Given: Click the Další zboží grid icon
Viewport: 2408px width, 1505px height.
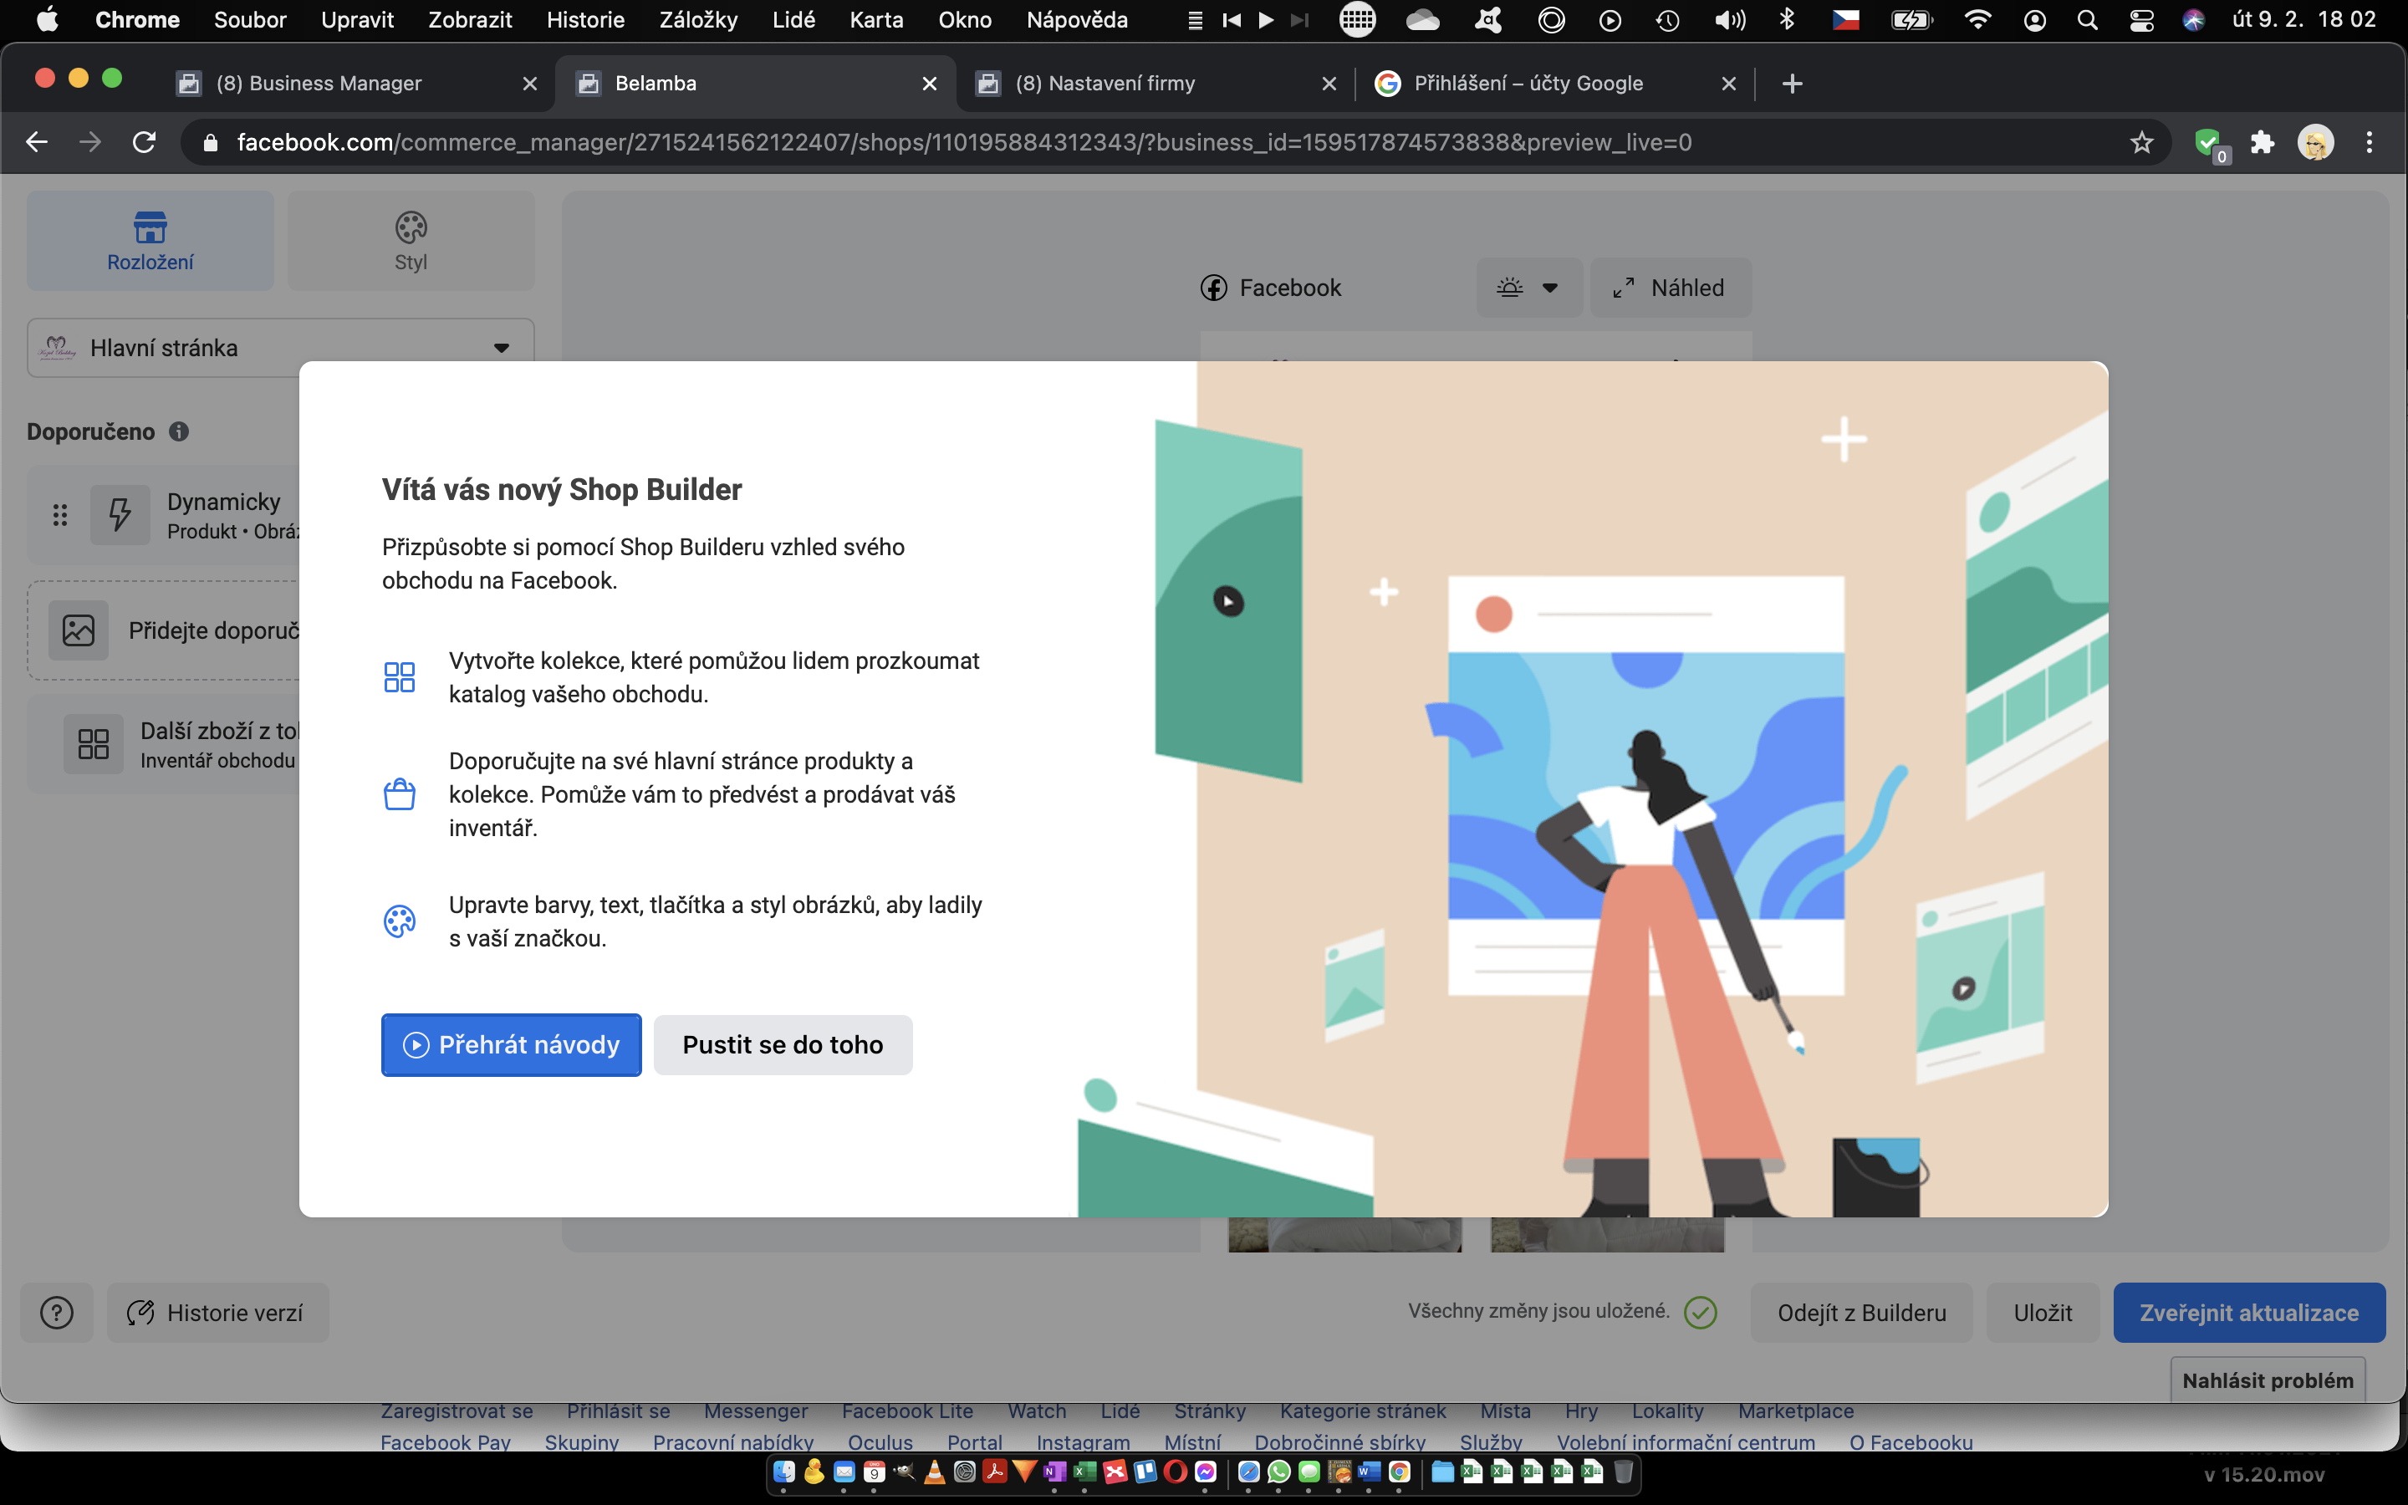Looking at the screenshot, I should 94,743.
